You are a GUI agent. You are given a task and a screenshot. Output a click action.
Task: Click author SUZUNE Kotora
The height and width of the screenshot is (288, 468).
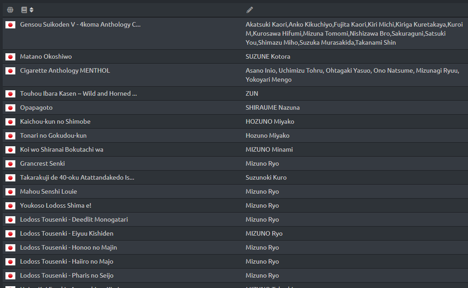[x=268, y=56]
